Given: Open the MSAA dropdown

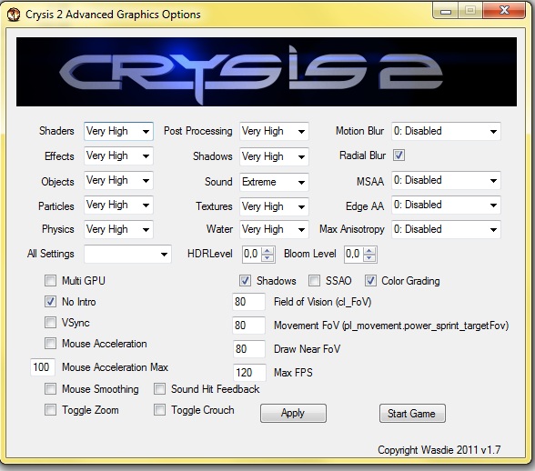Looking at the screenshot, I should tap(446, 180).
